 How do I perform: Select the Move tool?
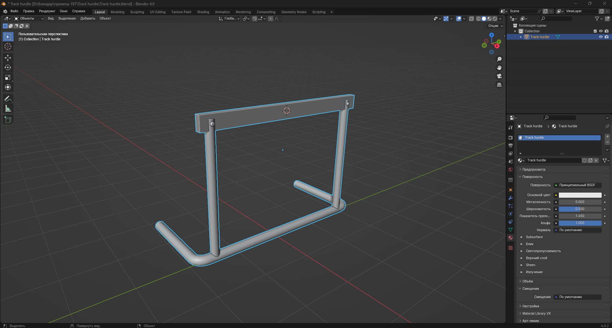8,58
